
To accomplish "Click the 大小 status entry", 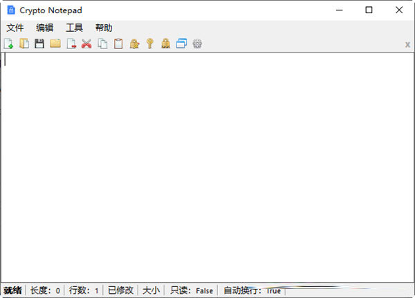I will [x=151, y=290].
